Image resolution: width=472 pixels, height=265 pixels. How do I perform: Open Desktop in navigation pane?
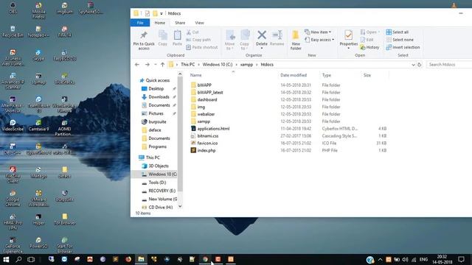click(x=156, y=88)
